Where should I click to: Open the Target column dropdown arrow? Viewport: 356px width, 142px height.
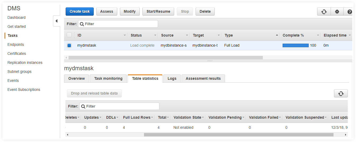coord(219,35)
